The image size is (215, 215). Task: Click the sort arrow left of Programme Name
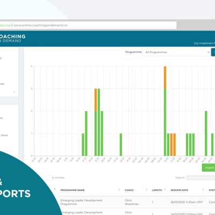pos(55,189)
